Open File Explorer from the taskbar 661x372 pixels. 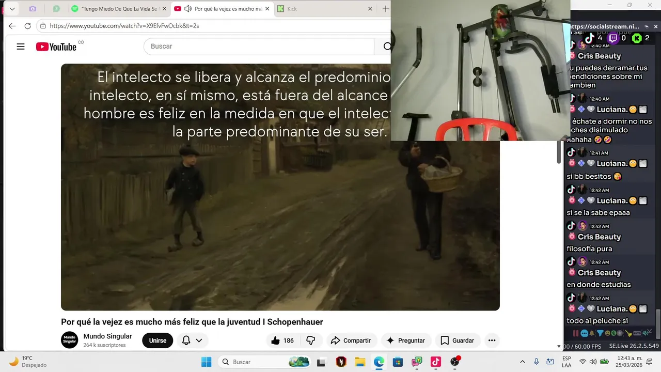(359, 362)
